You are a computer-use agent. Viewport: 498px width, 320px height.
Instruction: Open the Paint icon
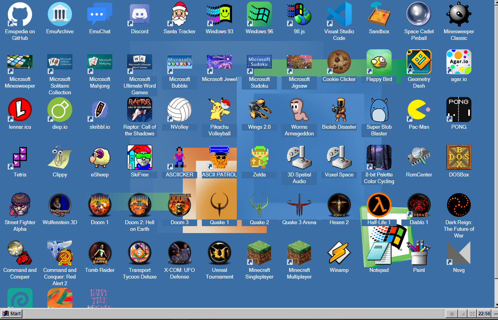[x=419, y=253]
